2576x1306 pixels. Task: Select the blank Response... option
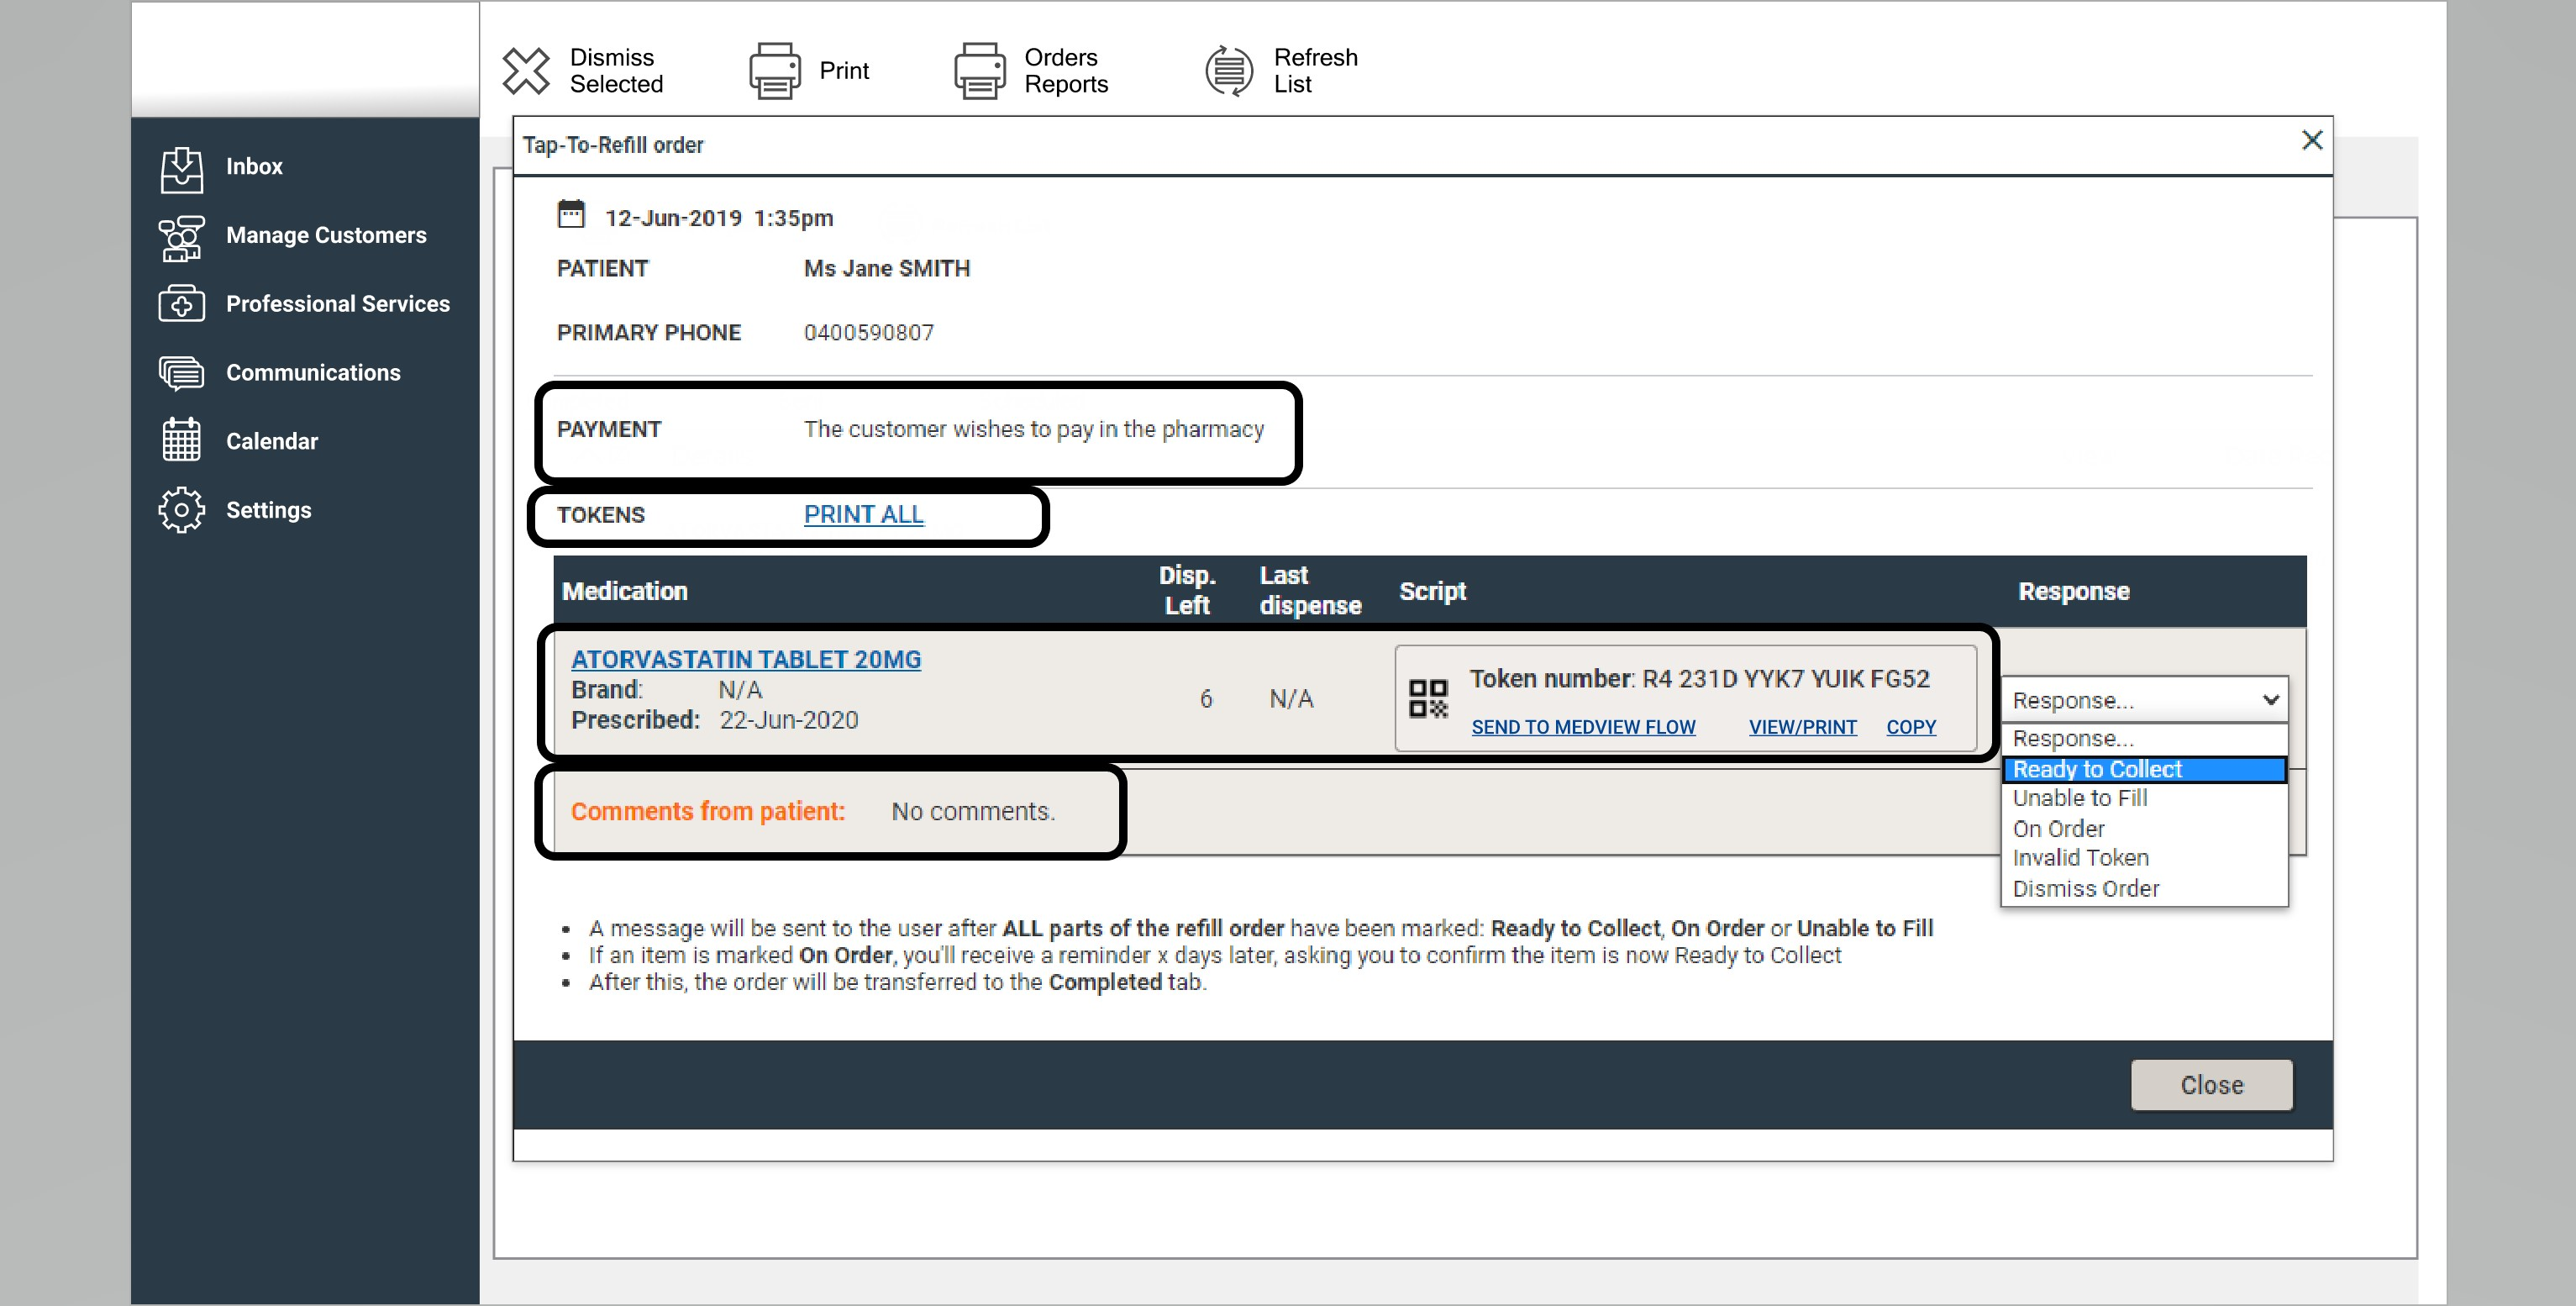(2144, 739)
